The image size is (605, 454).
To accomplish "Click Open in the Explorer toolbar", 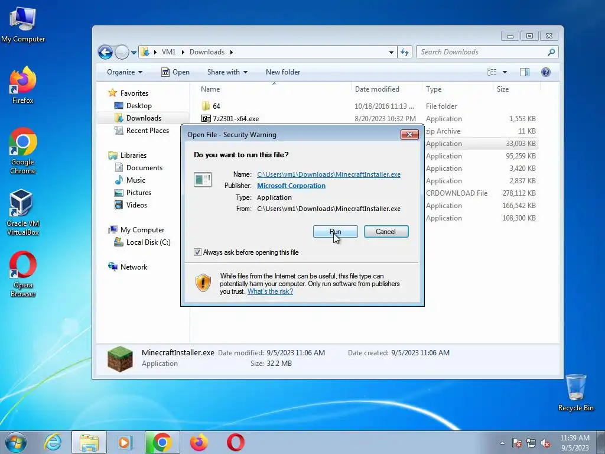I will click(x=175, y=72).
